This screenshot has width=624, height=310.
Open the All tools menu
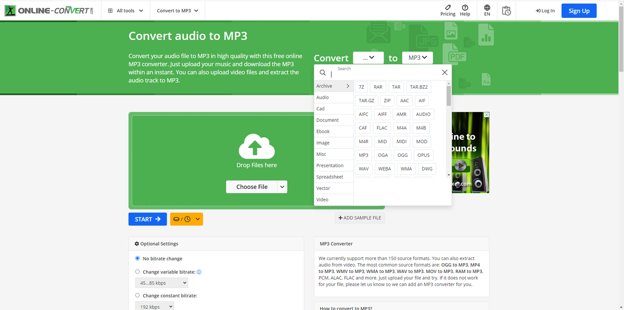point(126,10)
